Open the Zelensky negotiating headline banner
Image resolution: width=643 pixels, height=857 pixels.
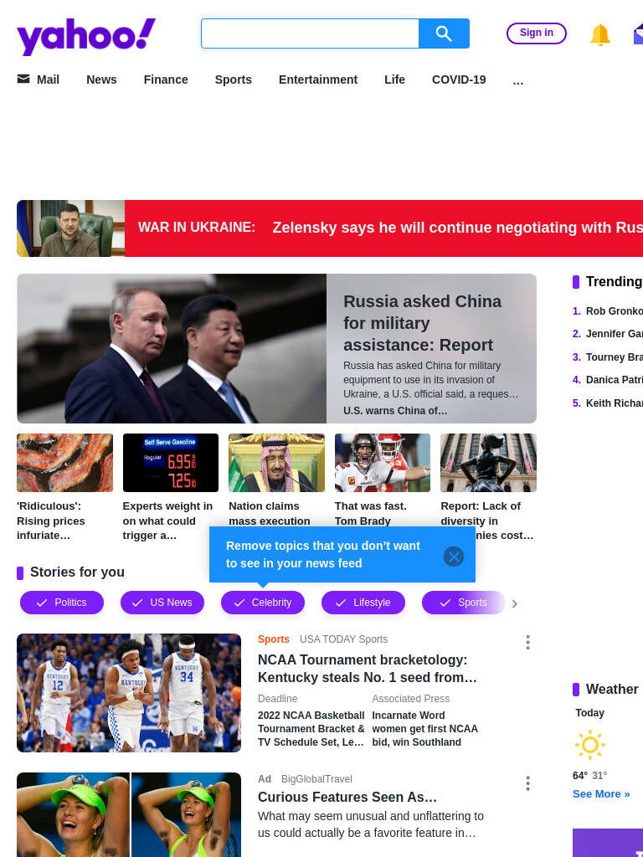click(x=458, y=228)
